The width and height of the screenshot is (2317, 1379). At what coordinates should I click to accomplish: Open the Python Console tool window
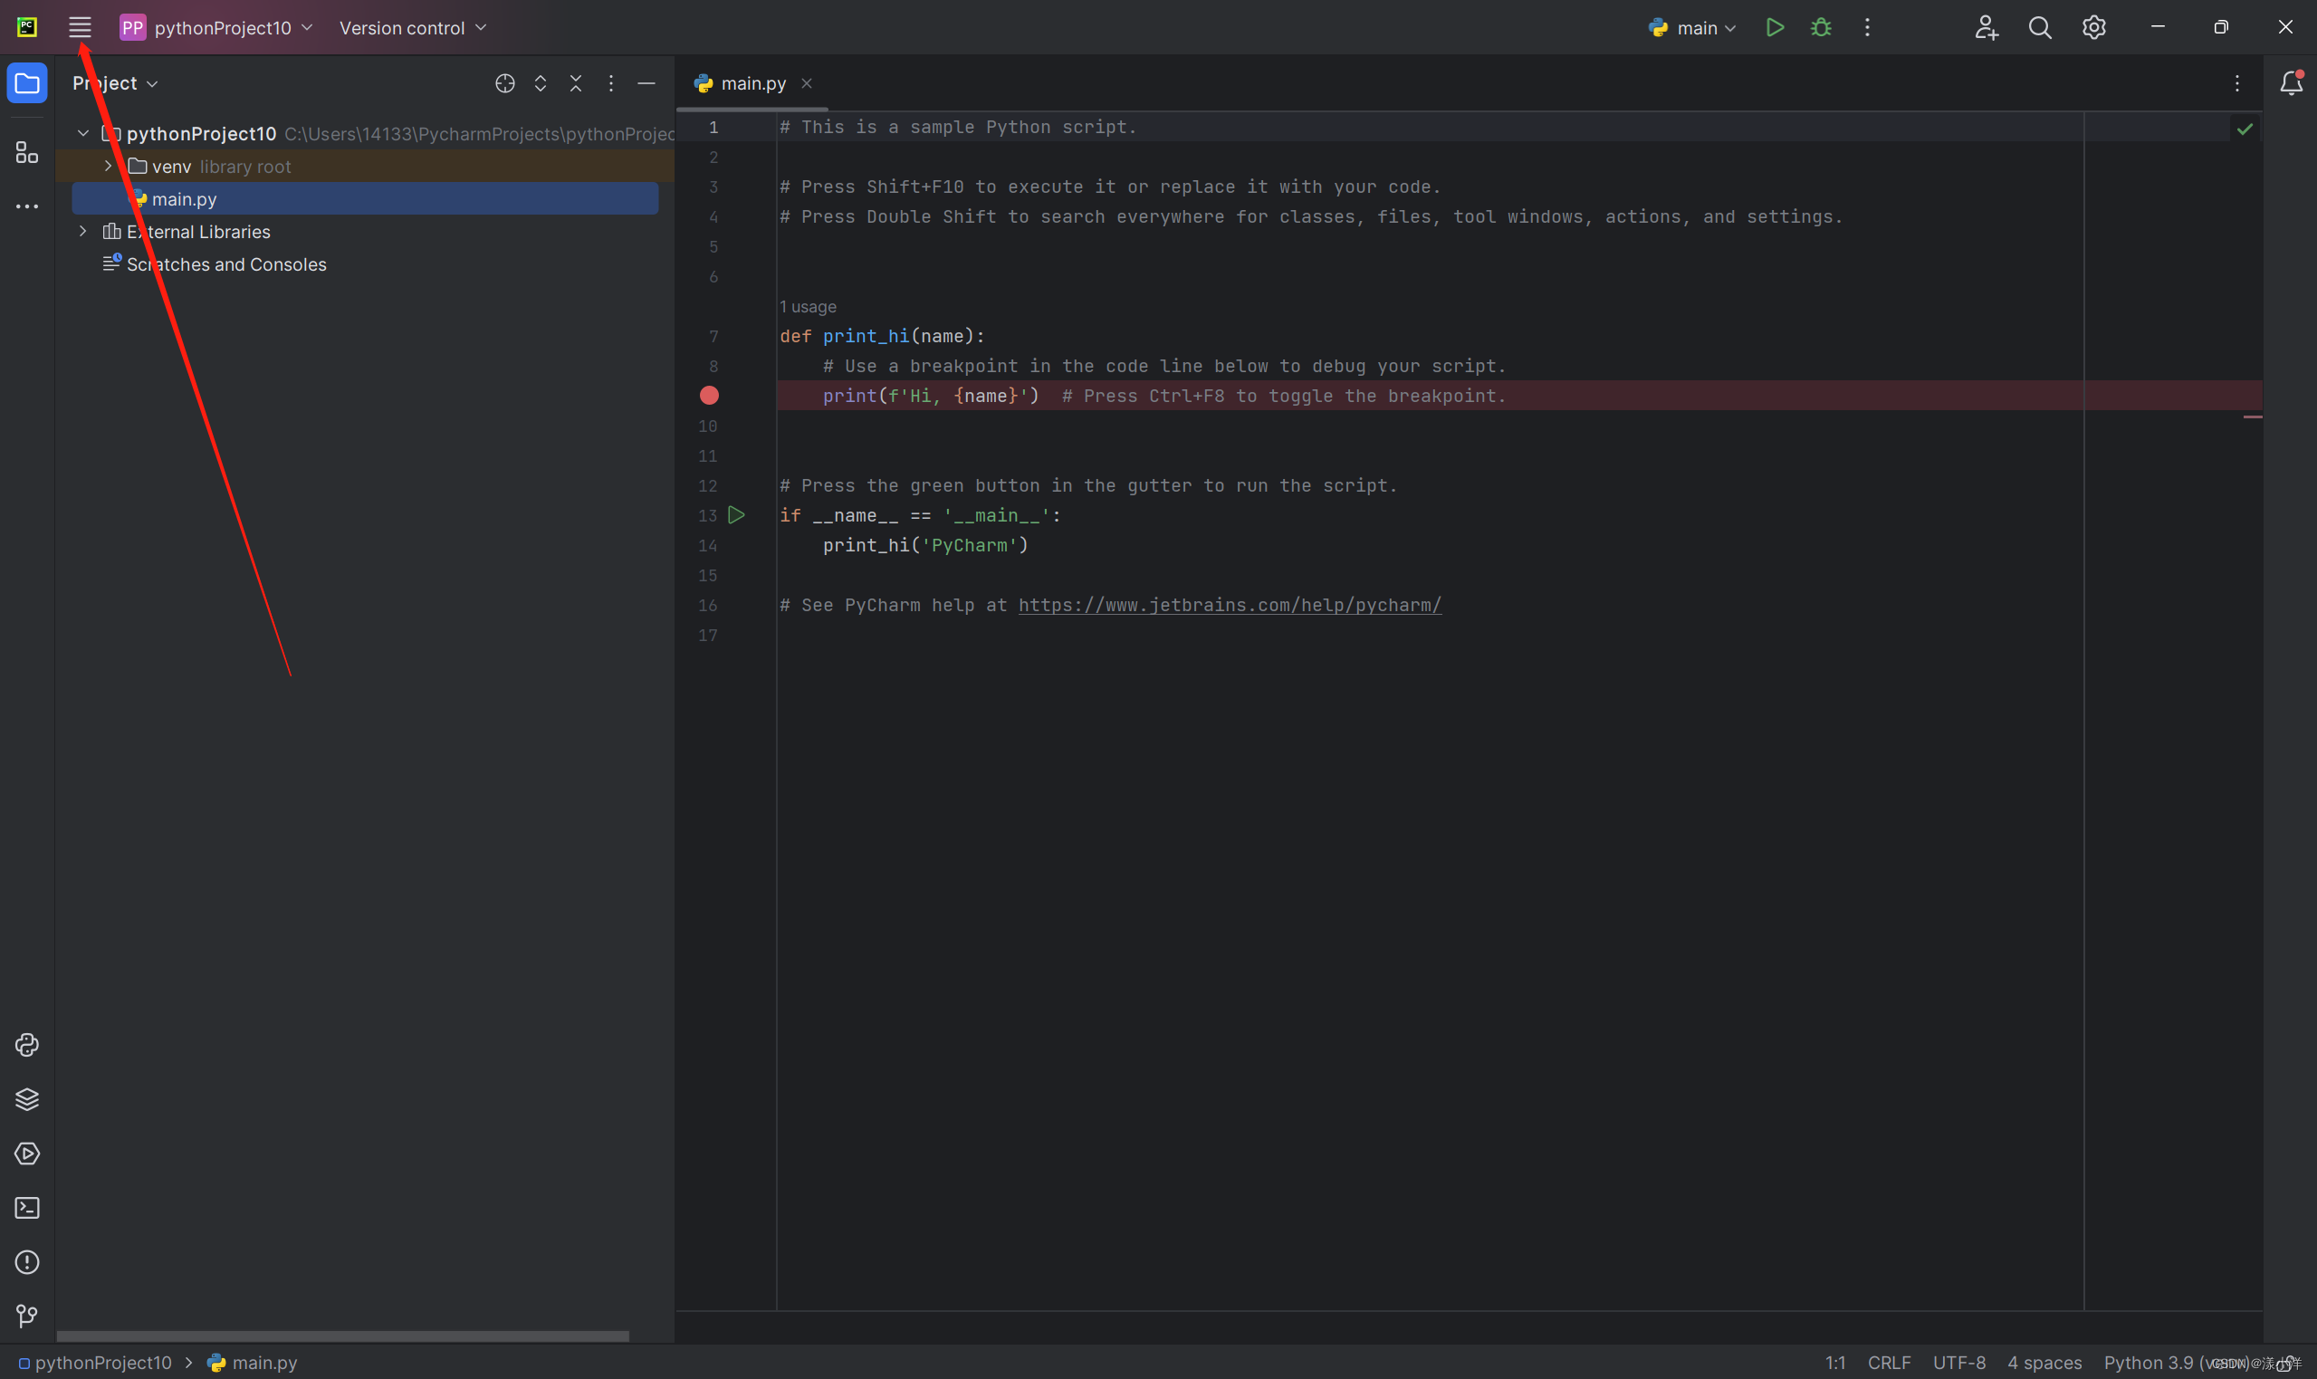(27, 1045)
